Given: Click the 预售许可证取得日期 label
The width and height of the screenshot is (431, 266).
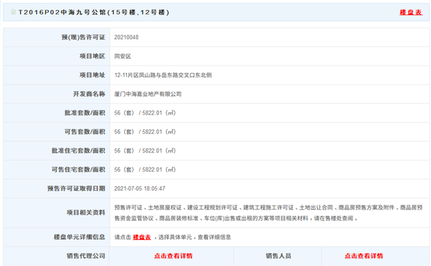Looking at the screenshot, I should point(76,189).
